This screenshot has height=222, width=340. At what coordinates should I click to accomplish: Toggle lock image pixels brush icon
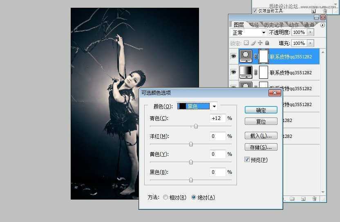click(253, 43)
